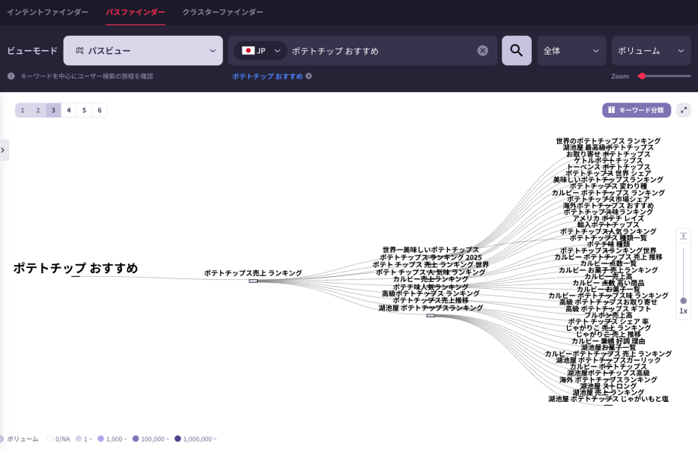698x449 pixels.
Task: Click the magnifying glass search button
Action: coord(516,51)
